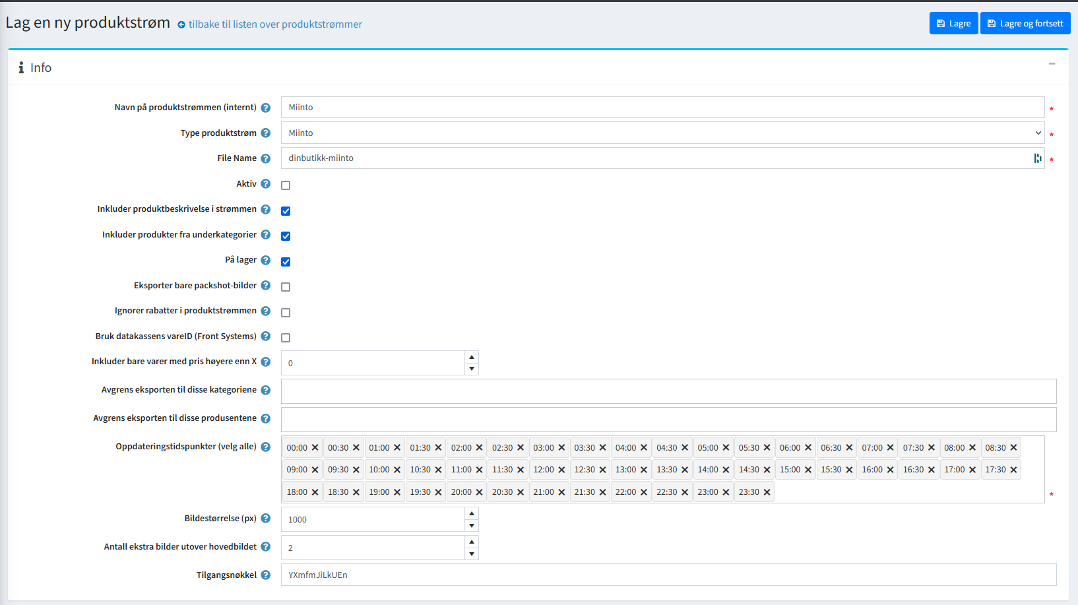
Task: Remove the 12:00 update time tag
Action: coord(561,470)
